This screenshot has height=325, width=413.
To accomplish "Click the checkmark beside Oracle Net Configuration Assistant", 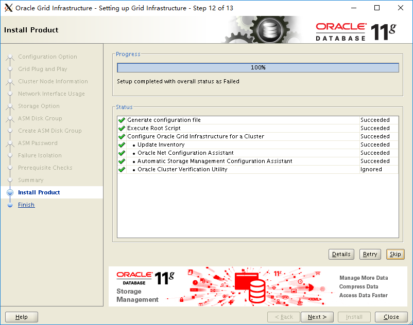I will (x=122, y=153).
